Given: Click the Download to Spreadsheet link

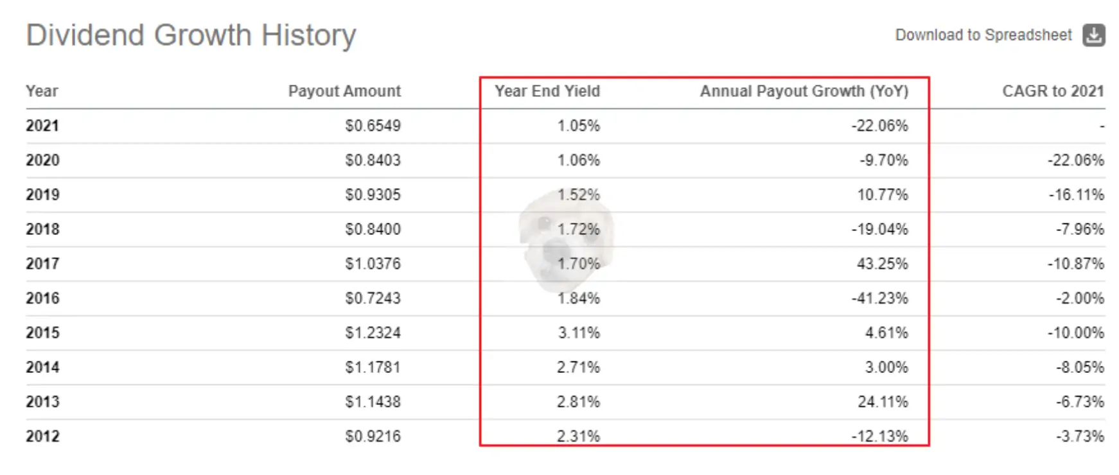Looking at the screenshot, I should pos(983,35).
